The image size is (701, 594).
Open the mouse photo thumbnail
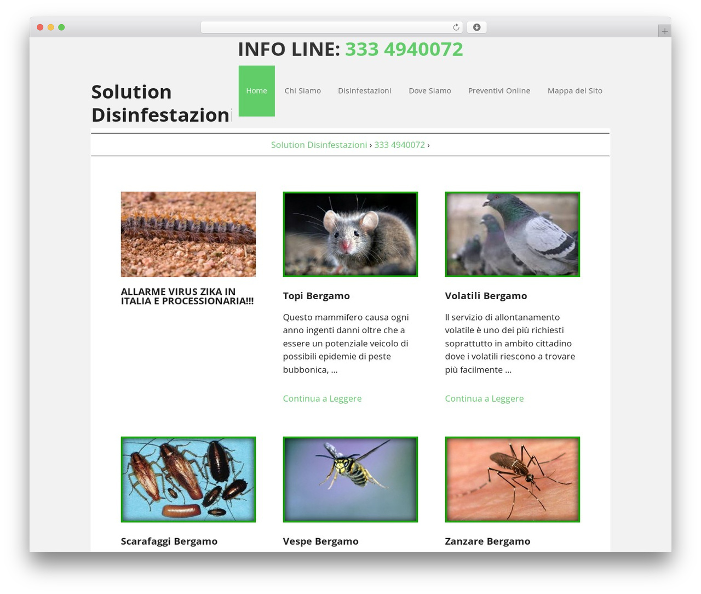[350, 234]
